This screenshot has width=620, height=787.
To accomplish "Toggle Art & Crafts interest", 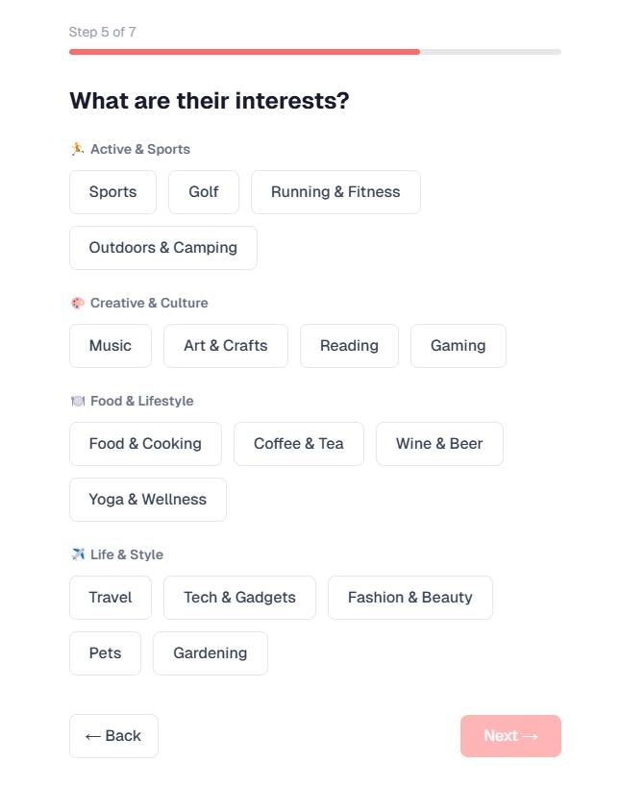I will [x=226, y=346].
